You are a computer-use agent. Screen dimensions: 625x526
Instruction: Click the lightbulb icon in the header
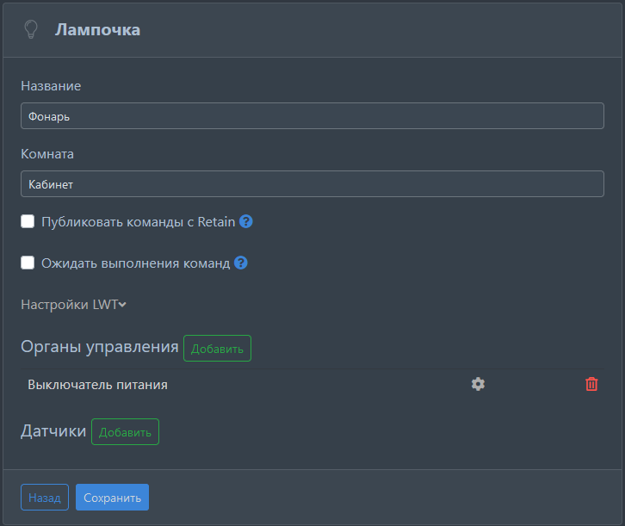pos(32,30)
